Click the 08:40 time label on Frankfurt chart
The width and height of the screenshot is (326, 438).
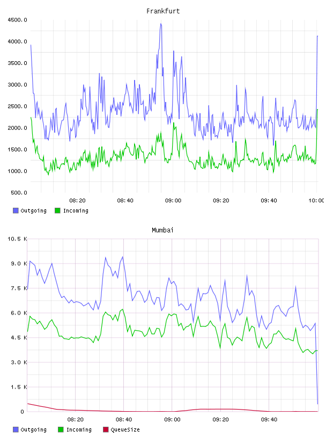[125, 201]
